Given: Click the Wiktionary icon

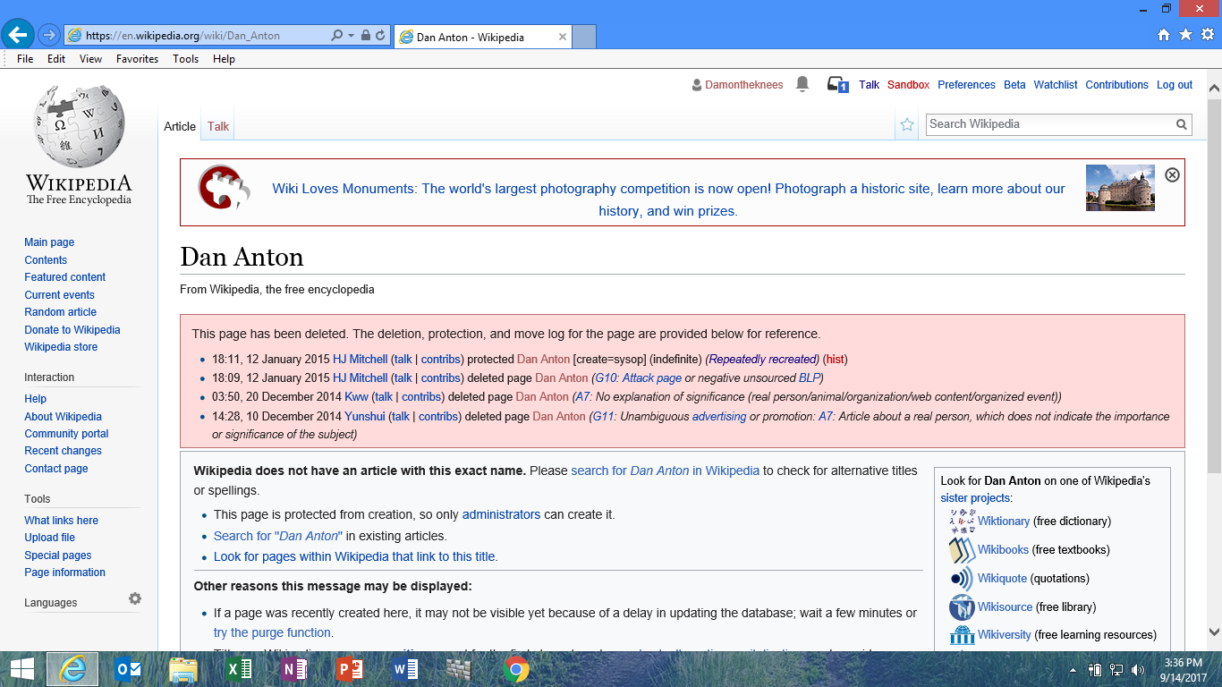Looking at the screenshot, I should pos(962,521).
